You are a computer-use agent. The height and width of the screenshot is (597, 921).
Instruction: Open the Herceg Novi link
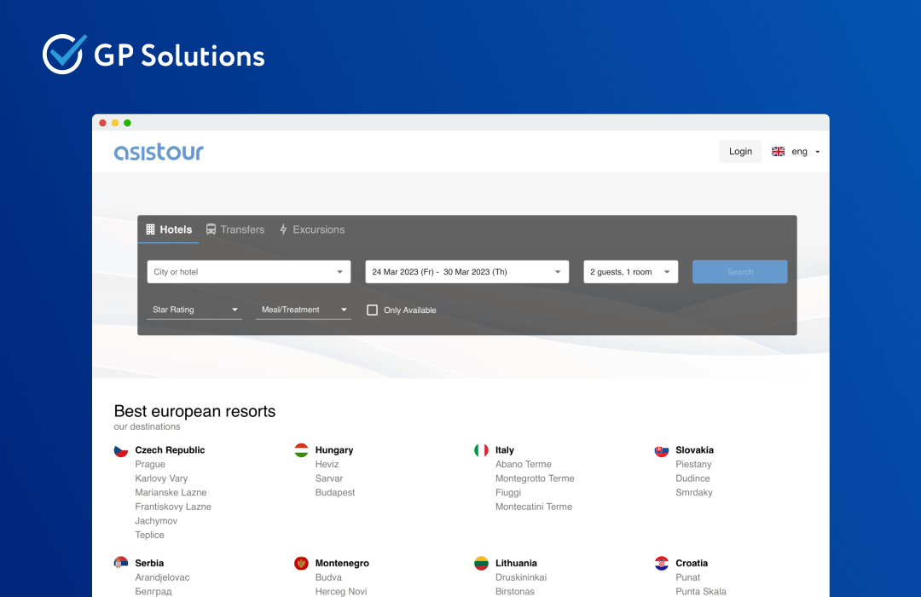(x=341, y=591)
